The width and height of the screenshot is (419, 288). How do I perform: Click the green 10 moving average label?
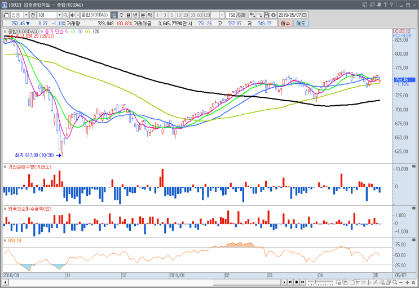coord(73,31)
